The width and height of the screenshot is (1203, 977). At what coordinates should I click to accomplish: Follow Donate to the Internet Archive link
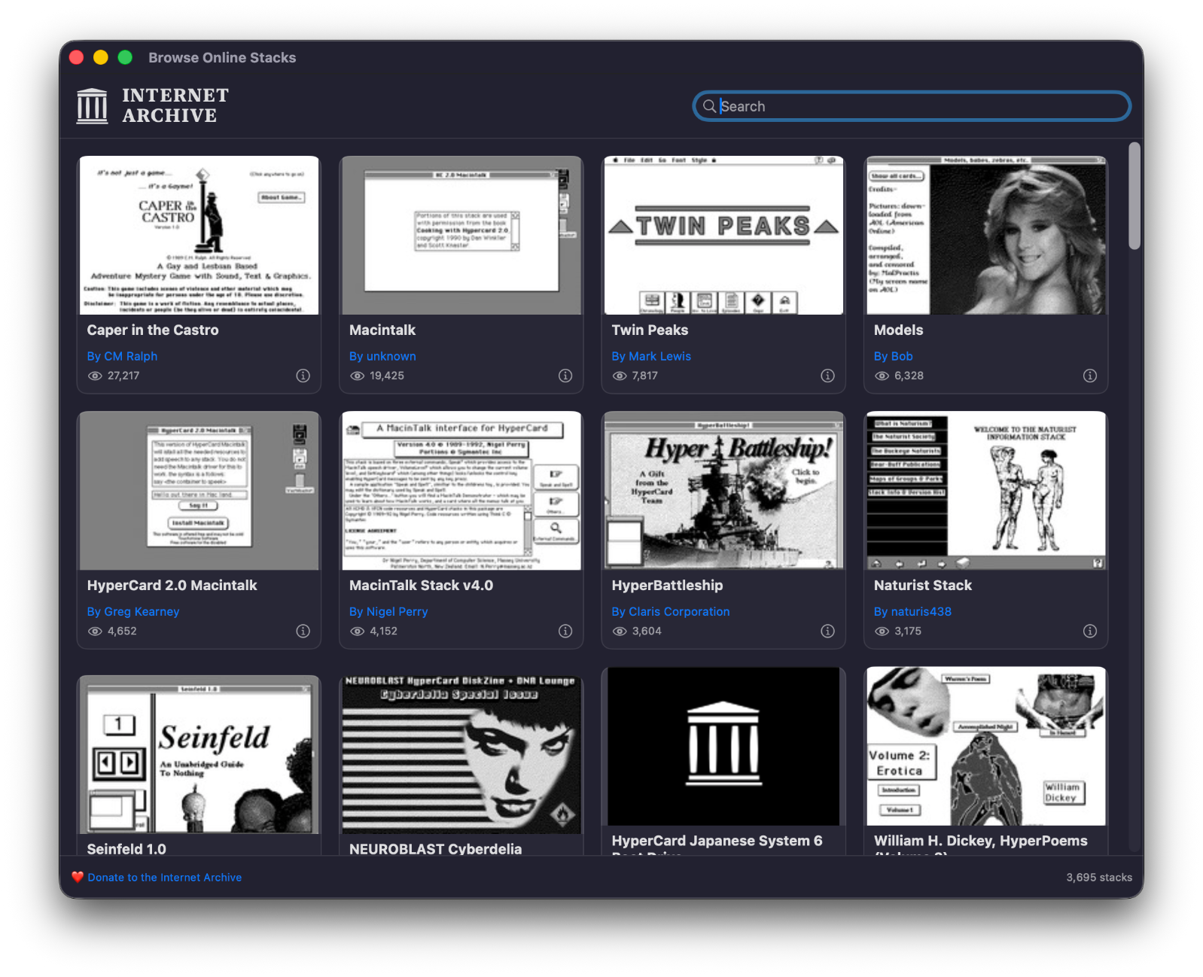(165, 877)
